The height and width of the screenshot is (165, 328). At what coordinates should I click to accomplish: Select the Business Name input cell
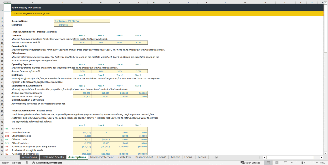pyautogui.click(x=82, y=21)
